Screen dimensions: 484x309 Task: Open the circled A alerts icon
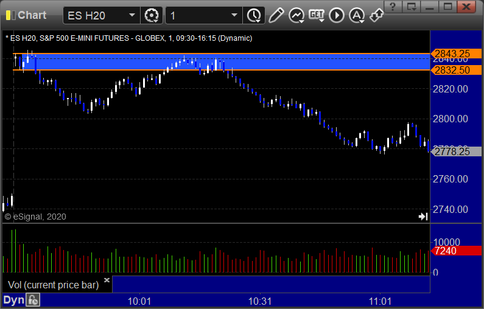click(357, 15)
